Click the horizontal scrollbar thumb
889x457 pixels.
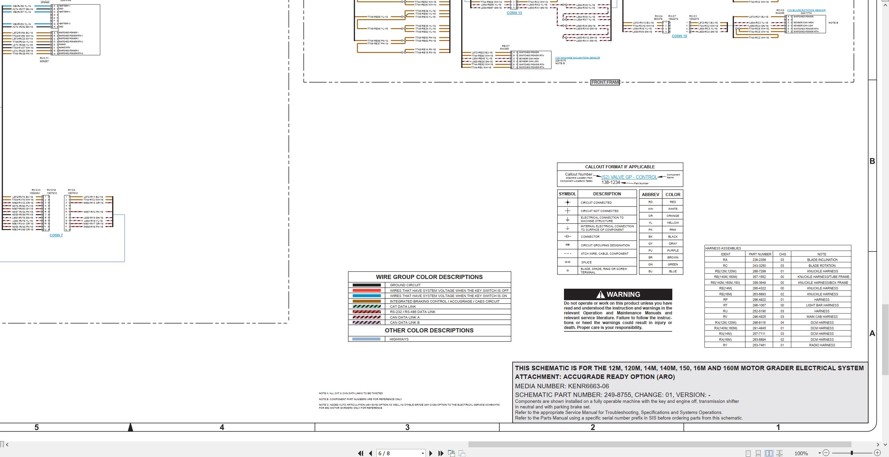point(660,445)
